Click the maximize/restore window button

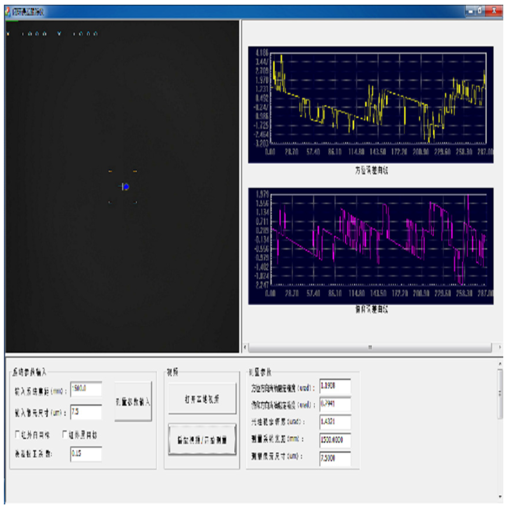(480, 11)
